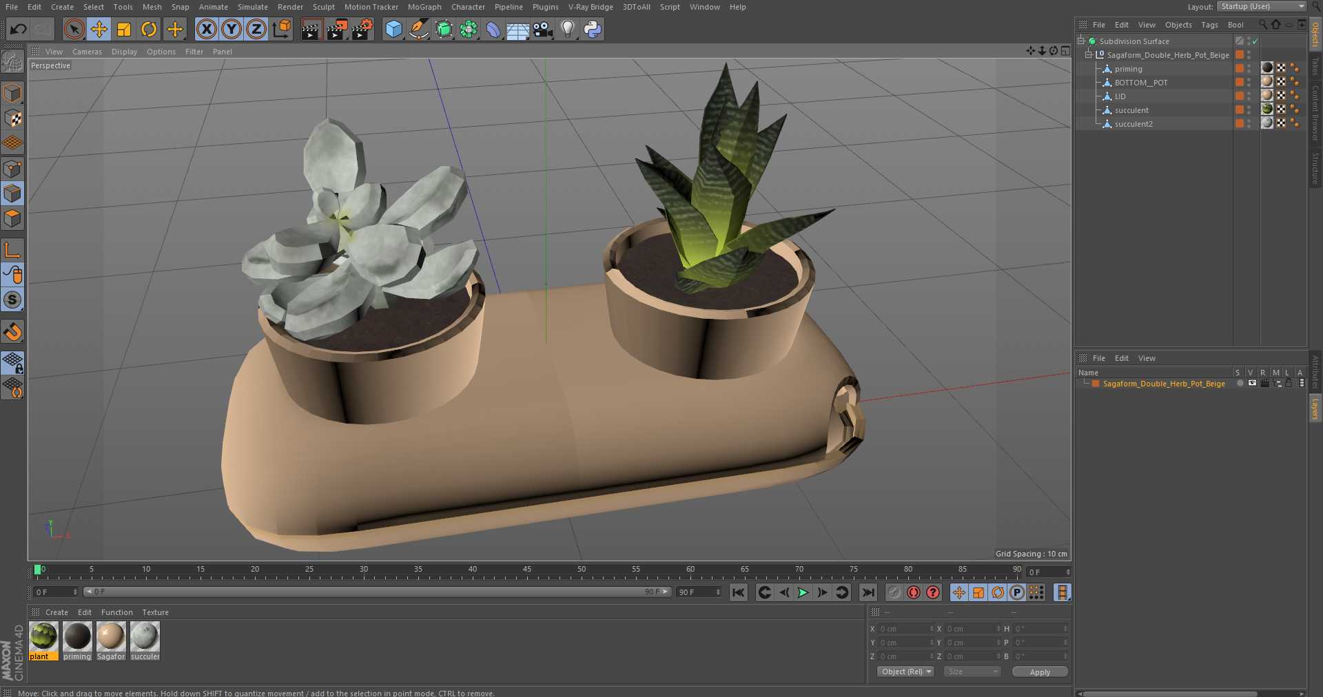Toggle Snap enable icon in left toolbar
The width and height of the screenshot is (1323, 697).
pos(12,332)
